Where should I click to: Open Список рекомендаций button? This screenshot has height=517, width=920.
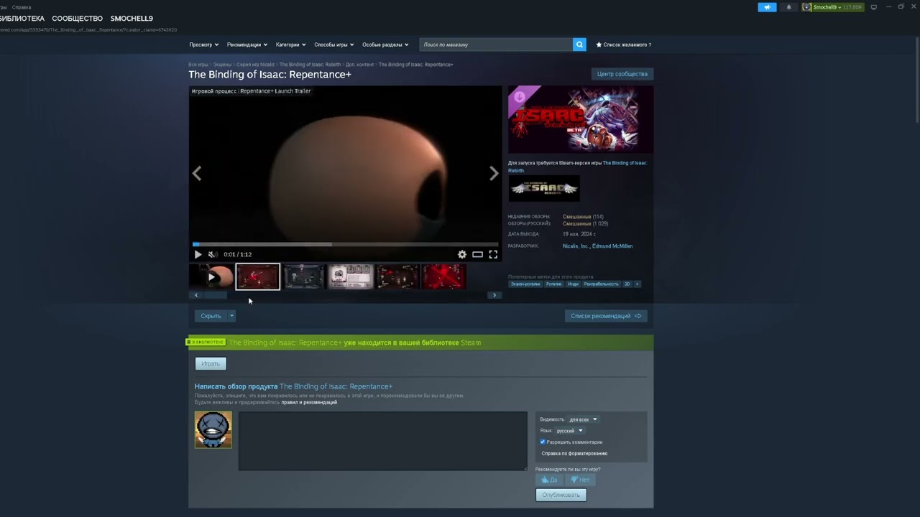606,316
